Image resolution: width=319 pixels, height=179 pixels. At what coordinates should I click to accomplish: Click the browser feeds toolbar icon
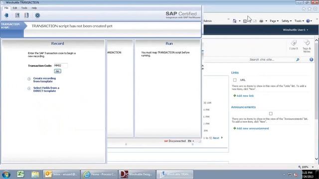point(245,21)
